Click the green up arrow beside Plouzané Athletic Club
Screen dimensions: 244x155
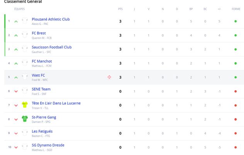(x=16, y=22)
